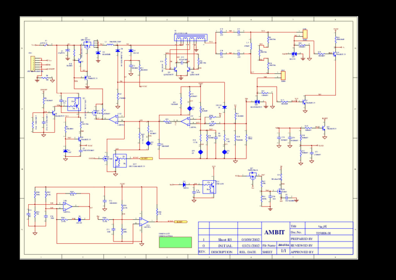Select revision date 03/21/2002

(251, 246)
